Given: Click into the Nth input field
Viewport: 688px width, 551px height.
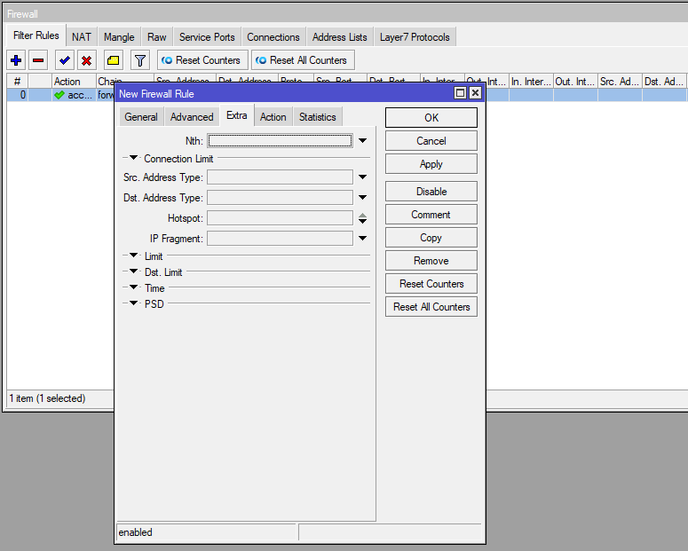Looking at the screenshot, I should [280, 141].
